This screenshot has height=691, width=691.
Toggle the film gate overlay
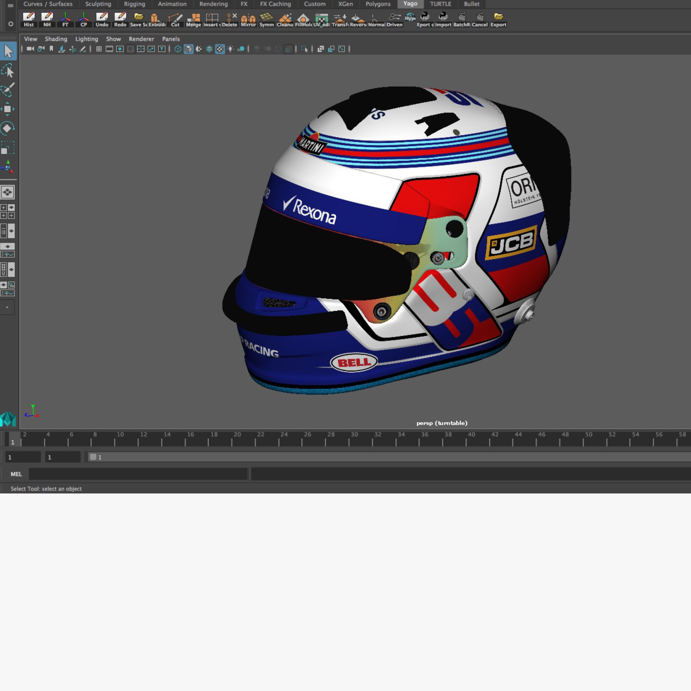pyautogui.click(x=109, y=49)
